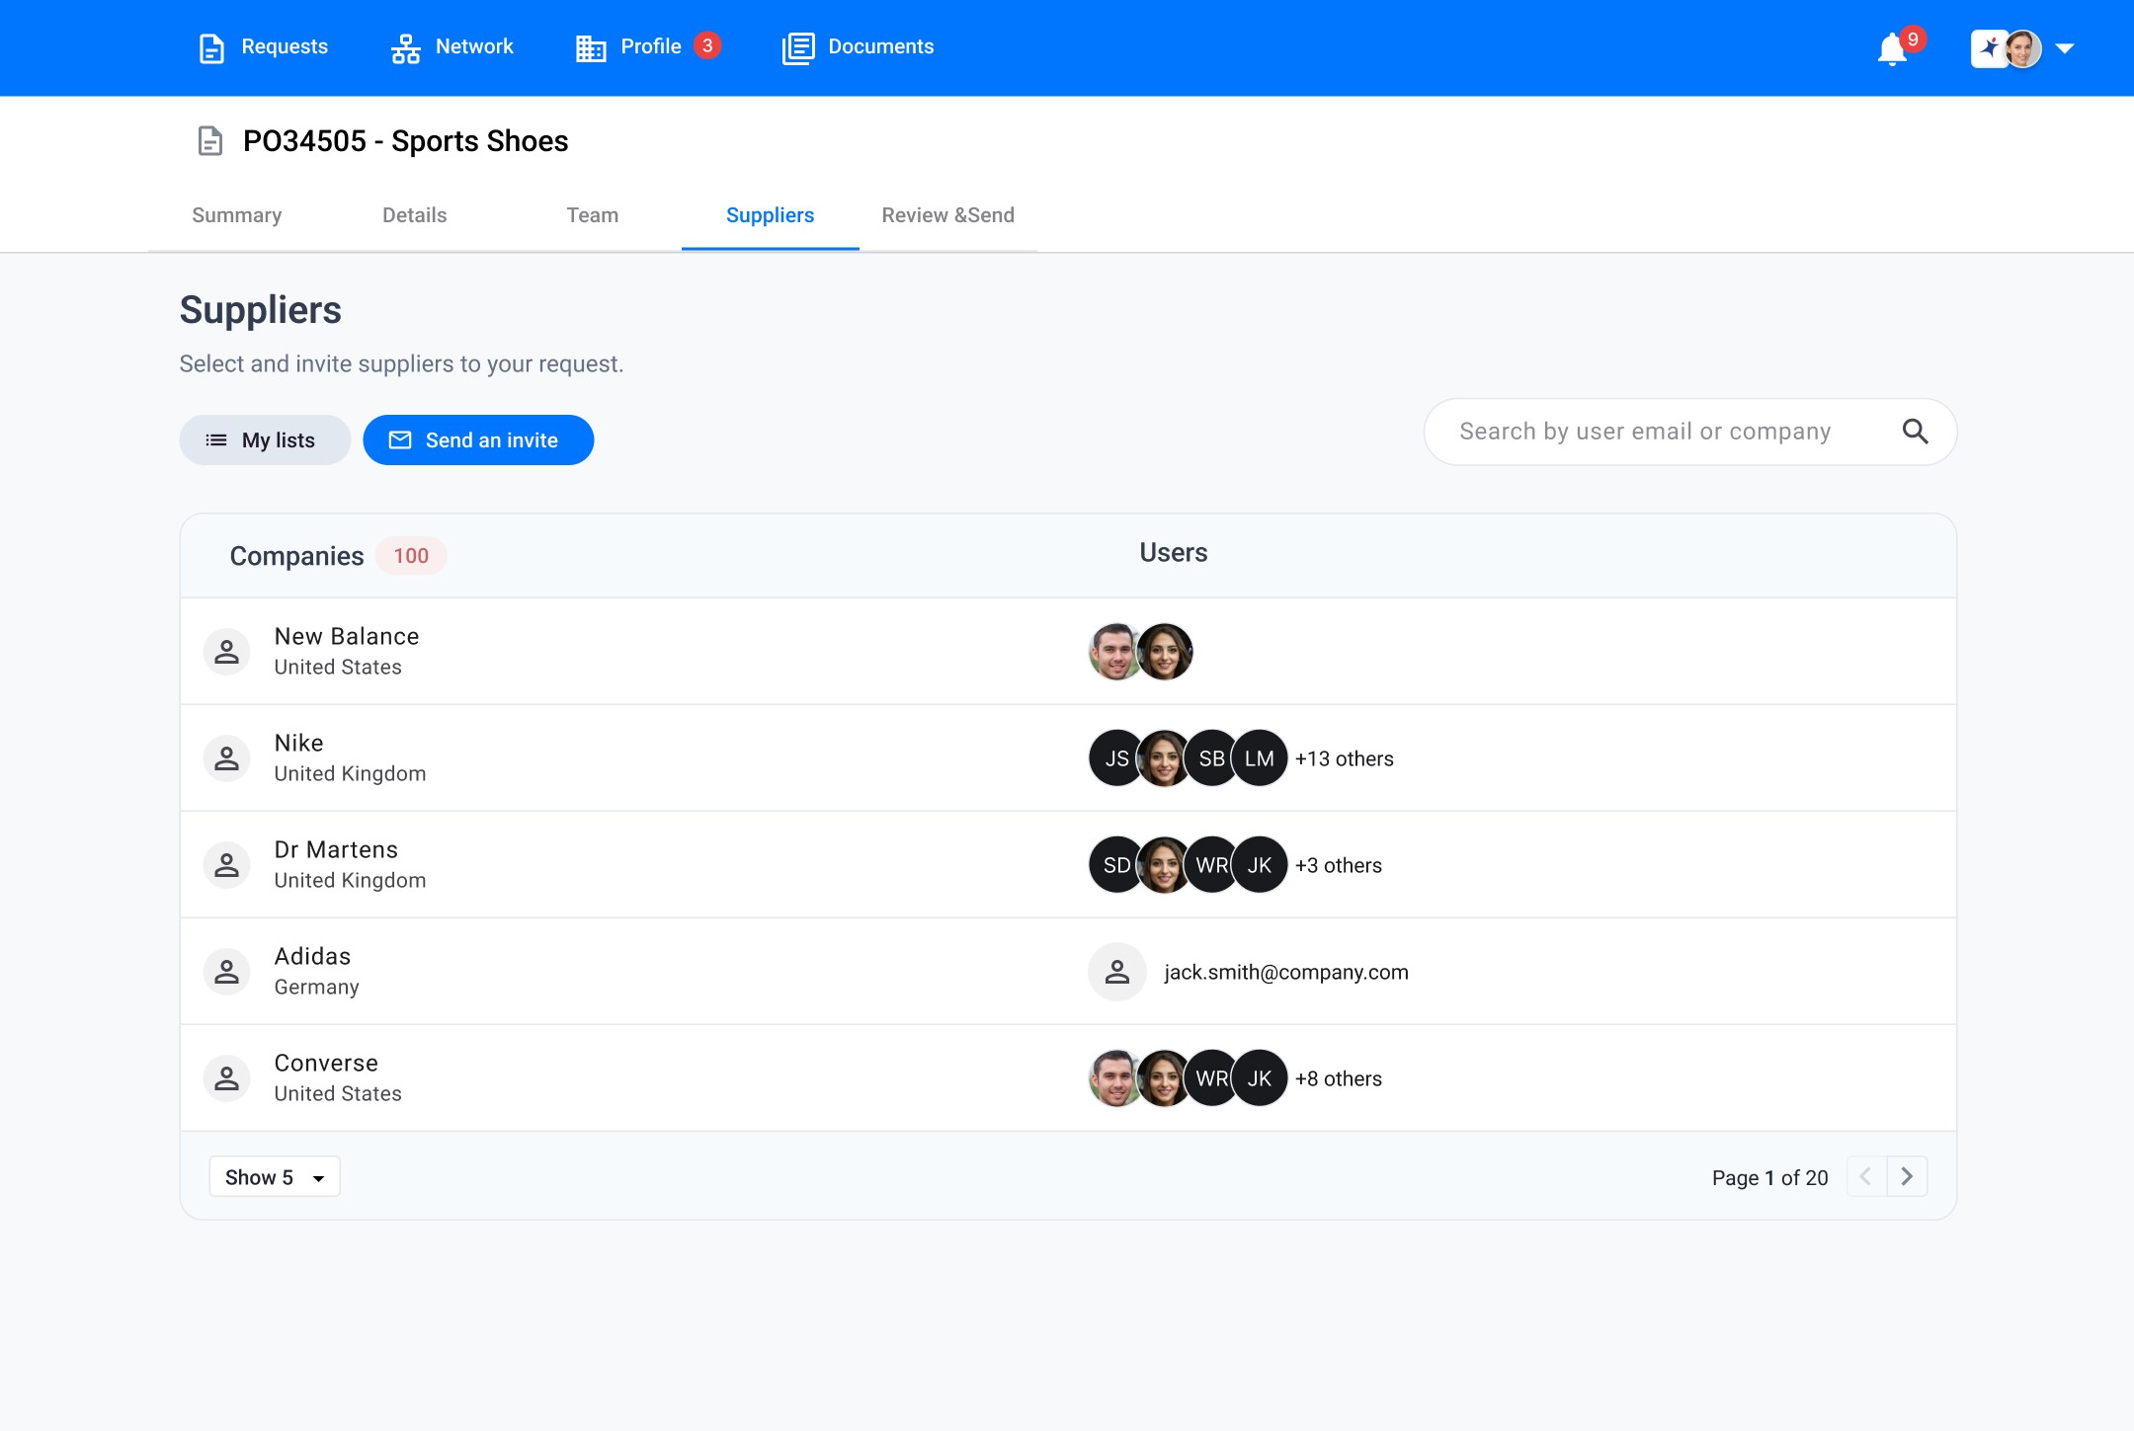This screenshot has width=2134, height=1431.
Task: Click the Adidas user placeholder avatar
Action: [x=1116, y=972]
